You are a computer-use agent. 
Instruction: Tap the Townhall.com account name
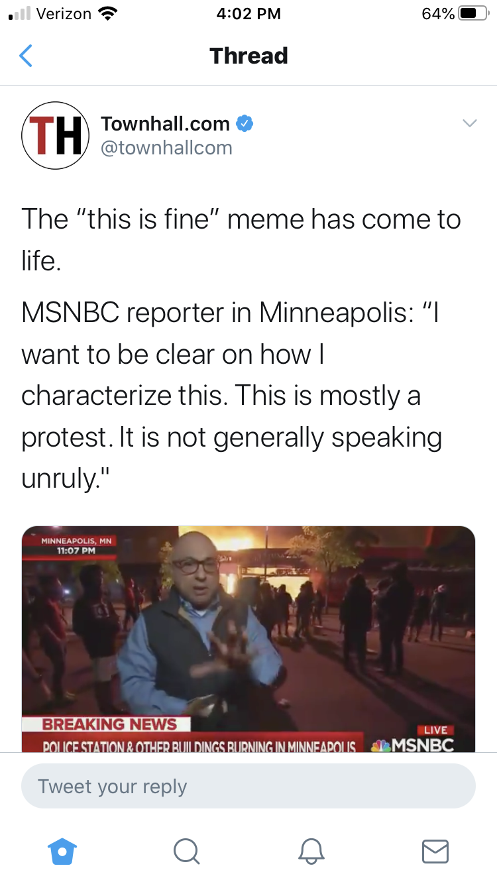(x=165, y=123)
